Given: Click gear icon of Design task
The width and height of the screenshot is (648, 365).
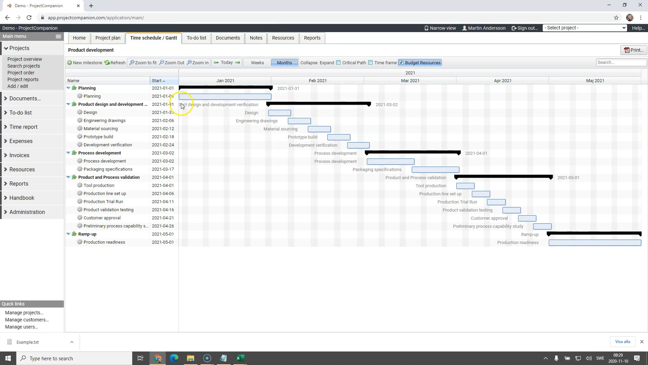Looking at the screenshot, I should point(80,112).
